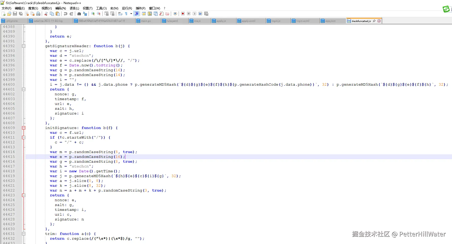Viewport: 452px width, 244px height.
Task: Collapse the if block fold at line 44411
Action: [24, 137]
